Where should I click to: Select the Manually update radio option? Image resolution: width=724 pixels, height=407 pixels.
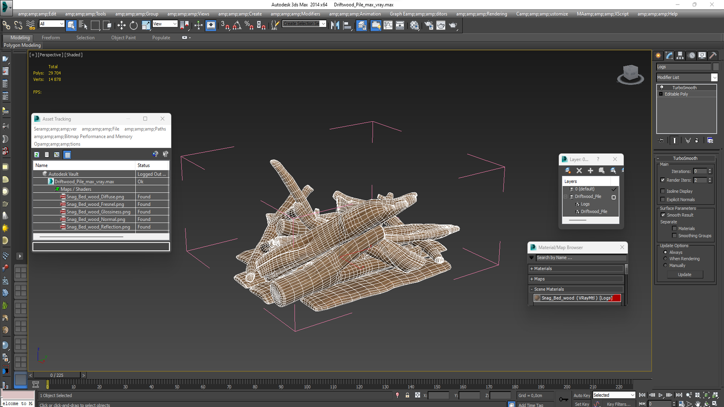665,265
